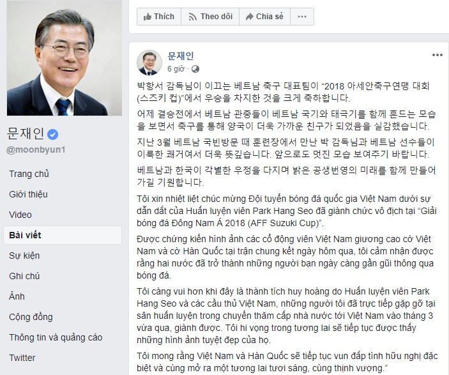Click the 6 giờ timestamp link
The image size is (449, 375).
coord(176,69)
